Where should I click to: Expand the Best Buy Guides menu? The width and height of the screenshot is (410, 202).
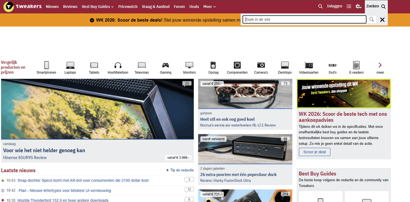pyautogui.click(x=98, y=7)
